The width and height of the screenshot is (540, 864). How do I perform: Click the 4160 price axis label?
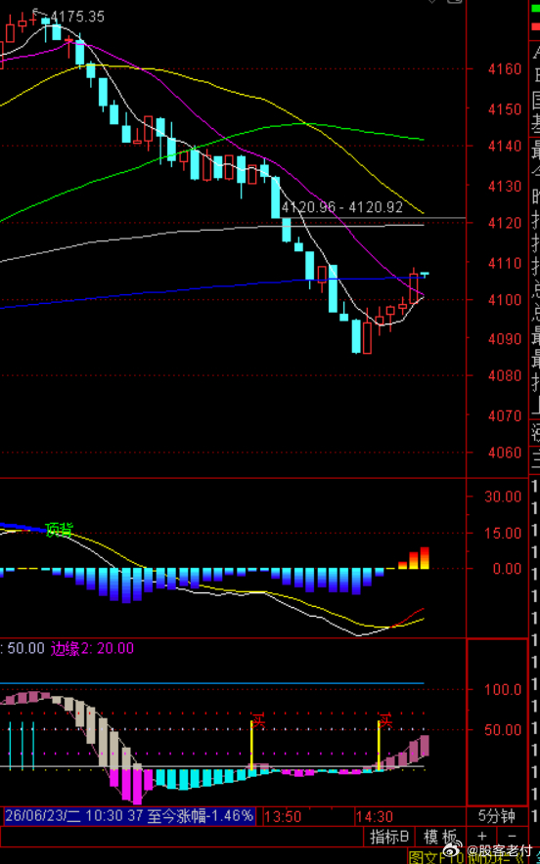[x=503, y=69]
